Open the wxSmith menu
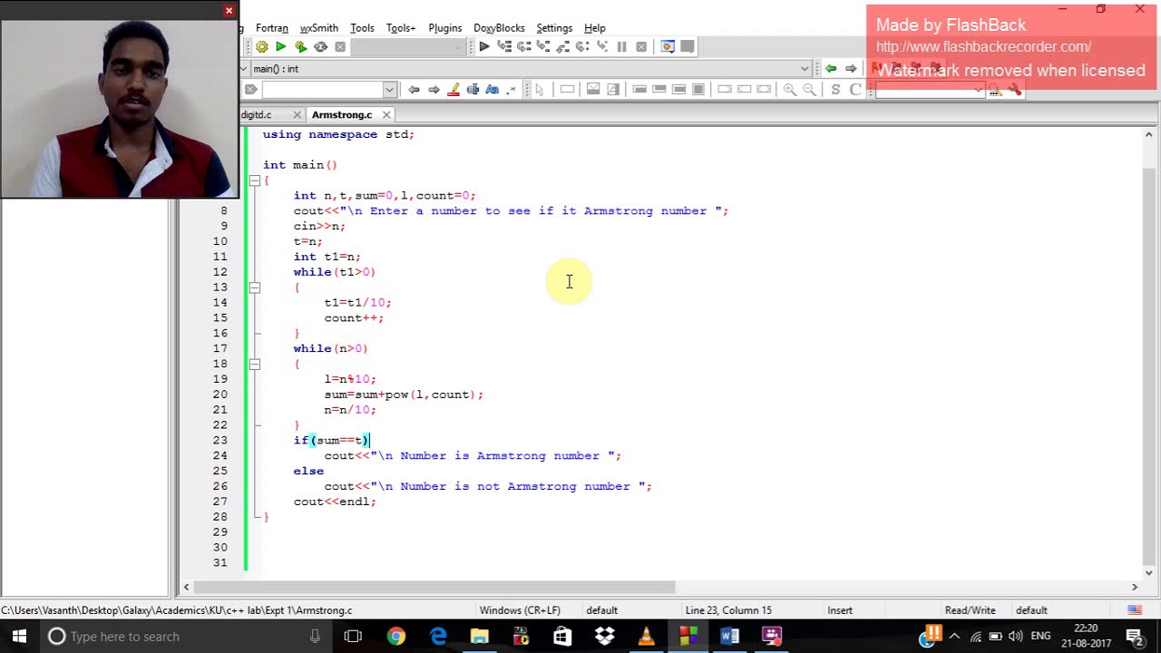 coord(319,28)
